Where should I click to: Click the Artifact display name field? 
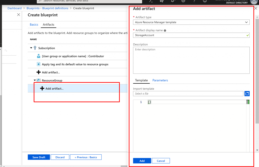tap(189, 35)
